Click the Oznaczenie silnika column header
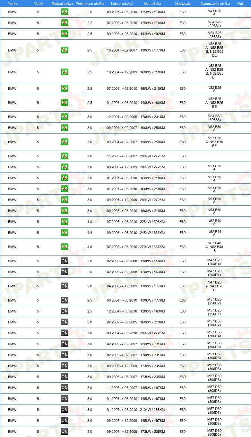 click(215, 3)
